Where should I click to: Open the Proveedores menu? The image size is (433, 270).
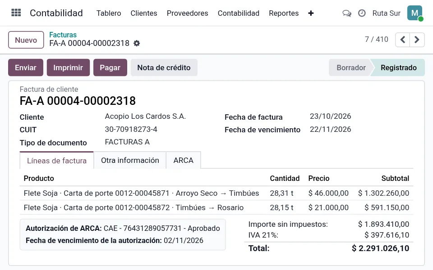tap(188, 13)
